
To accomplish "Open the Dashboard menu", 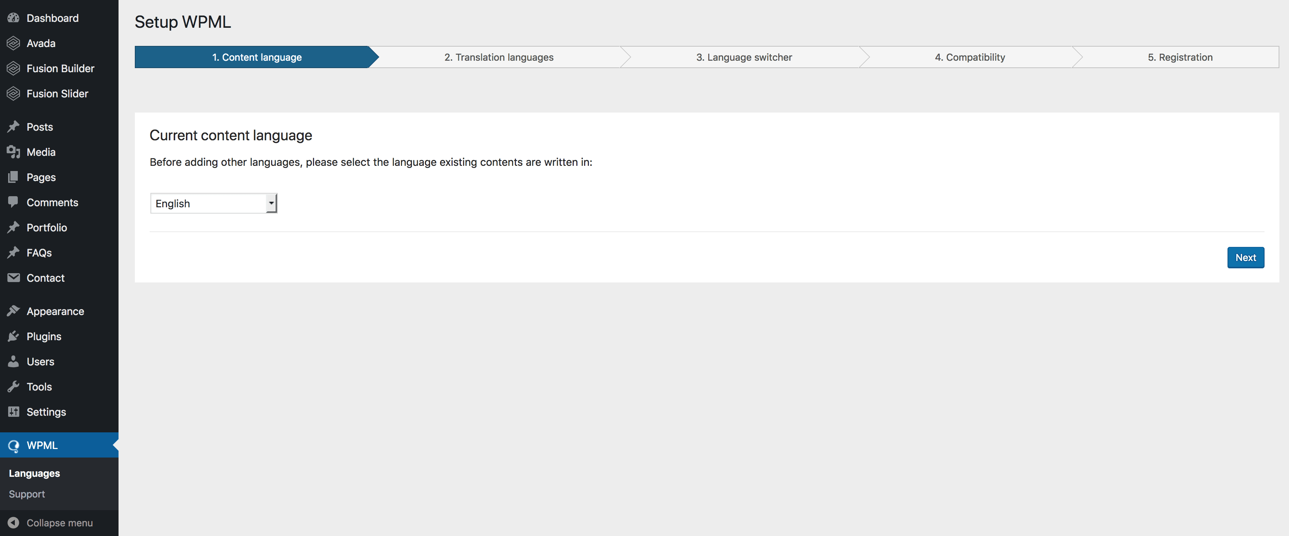I will click(59, 18).
